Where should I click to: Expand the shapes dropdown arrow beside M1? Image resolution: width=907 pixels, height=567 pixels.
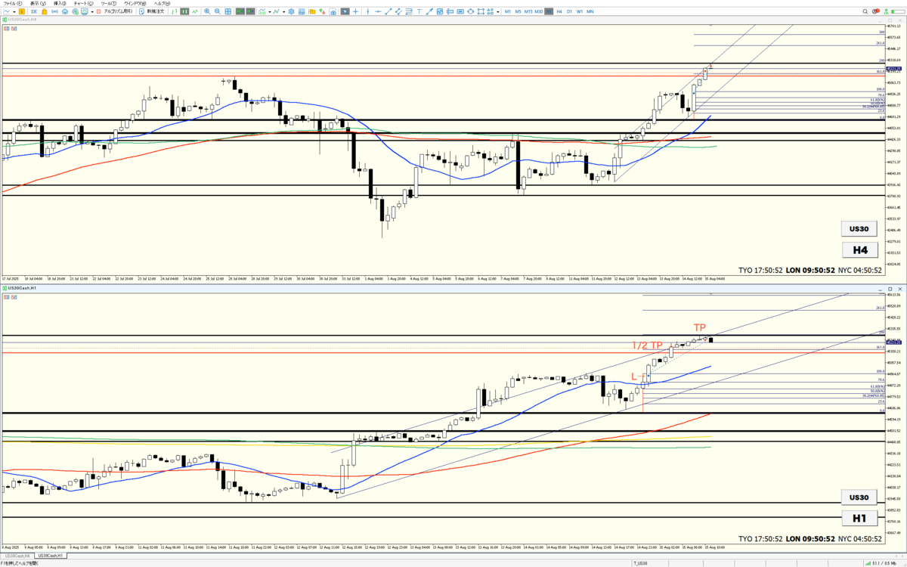click(497, 11)
